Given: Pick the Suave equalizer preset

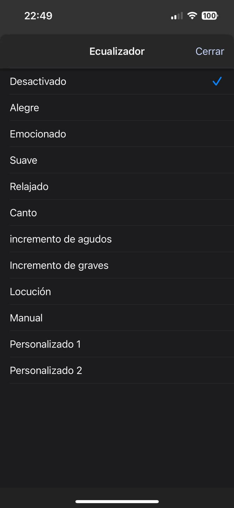Looking at the screenshot, I should coord(24,160).
